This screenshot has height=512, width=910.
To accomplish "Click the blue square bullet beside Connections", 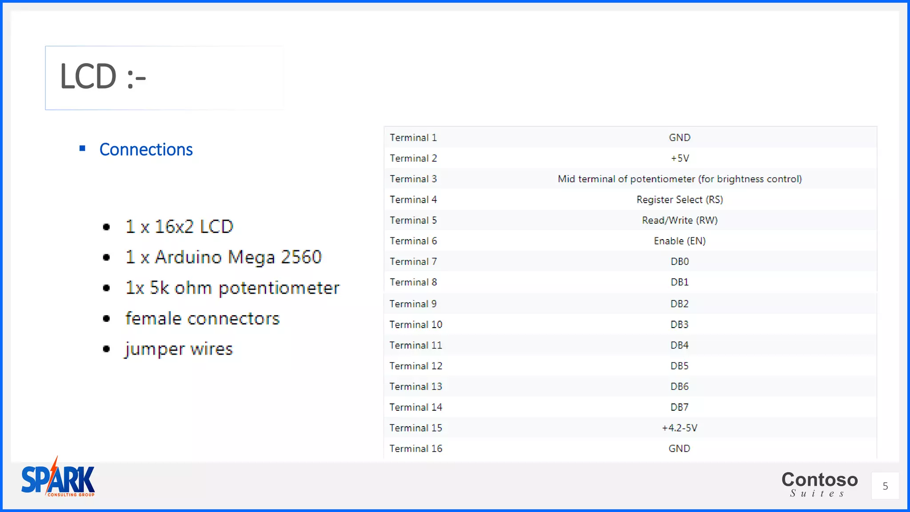I will pyautogui.click(x=82, y=148).
